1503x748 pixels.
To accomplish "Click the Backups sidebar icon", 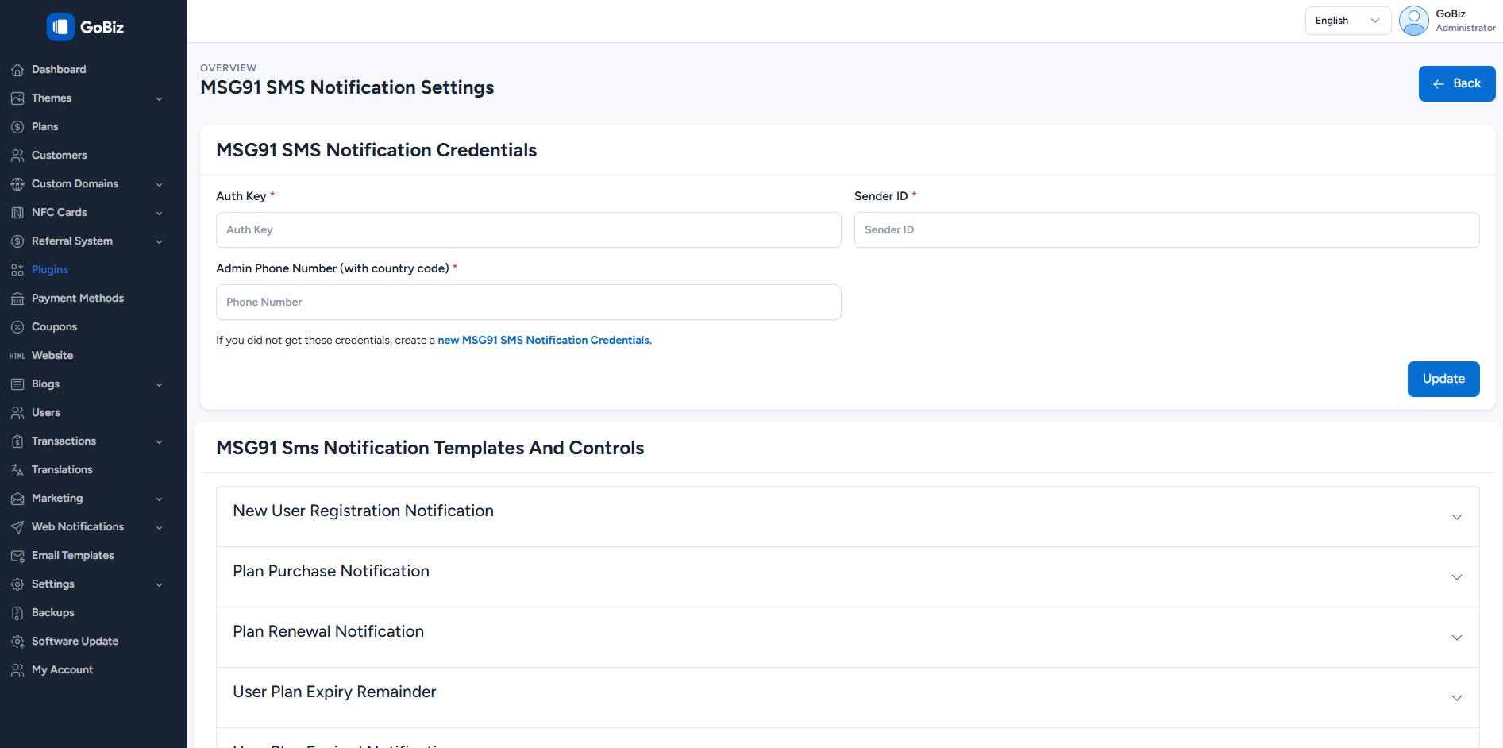I will pyautogui.click(x=17, y=613).
